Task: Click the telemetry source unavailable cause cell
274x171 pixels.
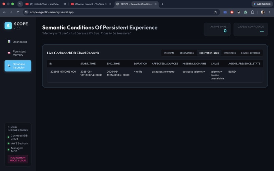Action: pyautogui.click(x=217, y=75)
